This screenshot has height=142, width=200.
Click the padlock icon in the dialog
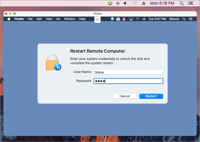pos(53,62)
